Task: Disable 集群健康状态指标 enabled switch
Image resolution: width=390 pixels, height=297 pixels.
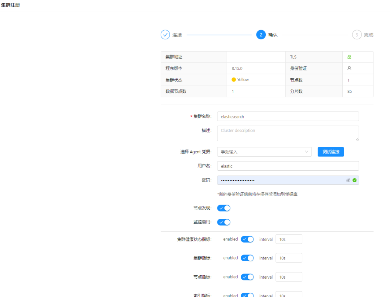Action: [247, 239]
